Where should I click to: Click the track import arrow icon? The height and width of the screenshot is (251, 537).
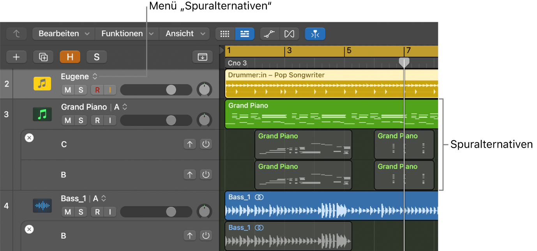[x=202, y=57]
